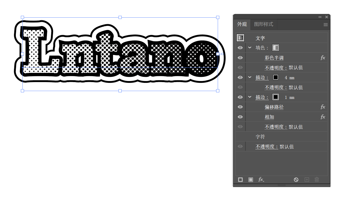Viewport: 346px width, 201px height.
Task: Click the 1 mm stroke weight value
Action: coord(290,97)
